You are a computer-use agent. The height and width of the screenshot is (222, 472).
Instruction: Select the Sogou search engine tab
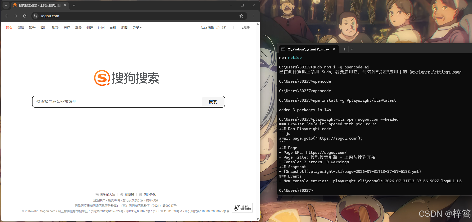point(40,5)
